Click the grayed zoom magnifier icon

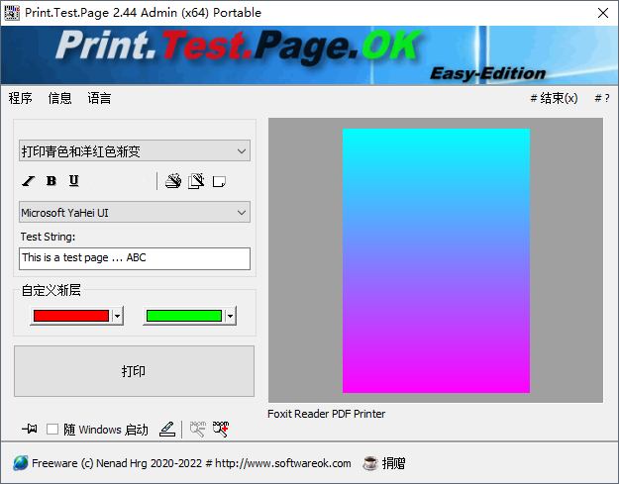point(197,429)
